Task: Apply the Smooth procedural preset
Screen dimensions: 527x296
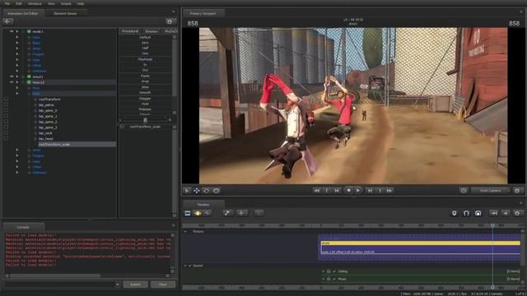Action: coord(145,92)
